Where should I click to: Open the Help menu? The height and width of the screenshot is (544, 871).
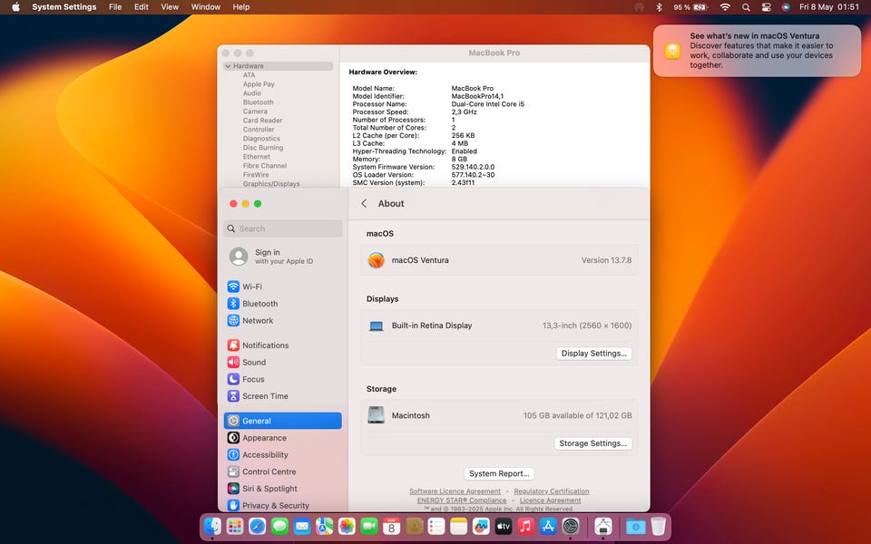[x=240, y=7]
